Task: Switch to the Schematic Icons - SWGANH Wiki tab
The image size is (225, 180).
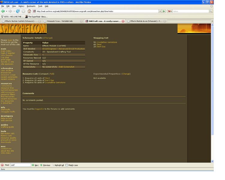Action: (x=61, y=21)
